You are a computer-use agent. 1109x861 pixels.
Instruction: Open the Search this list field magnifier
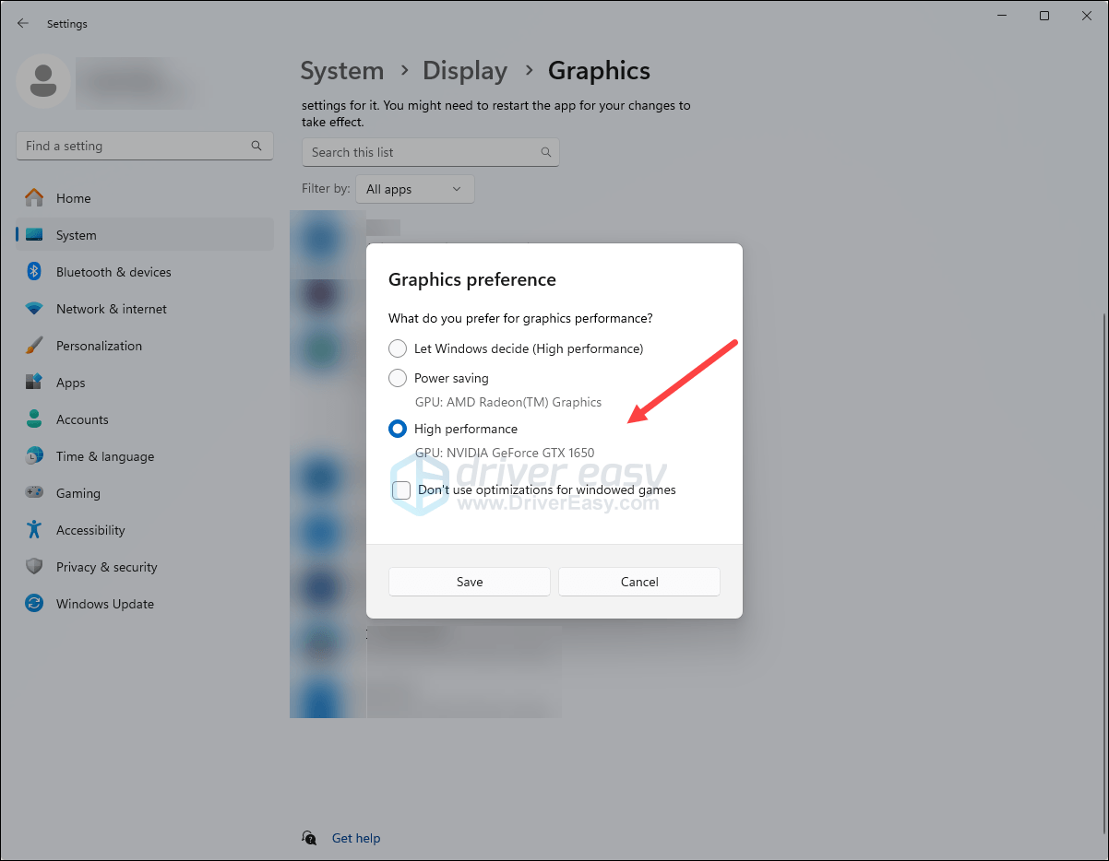click(546, 152)
